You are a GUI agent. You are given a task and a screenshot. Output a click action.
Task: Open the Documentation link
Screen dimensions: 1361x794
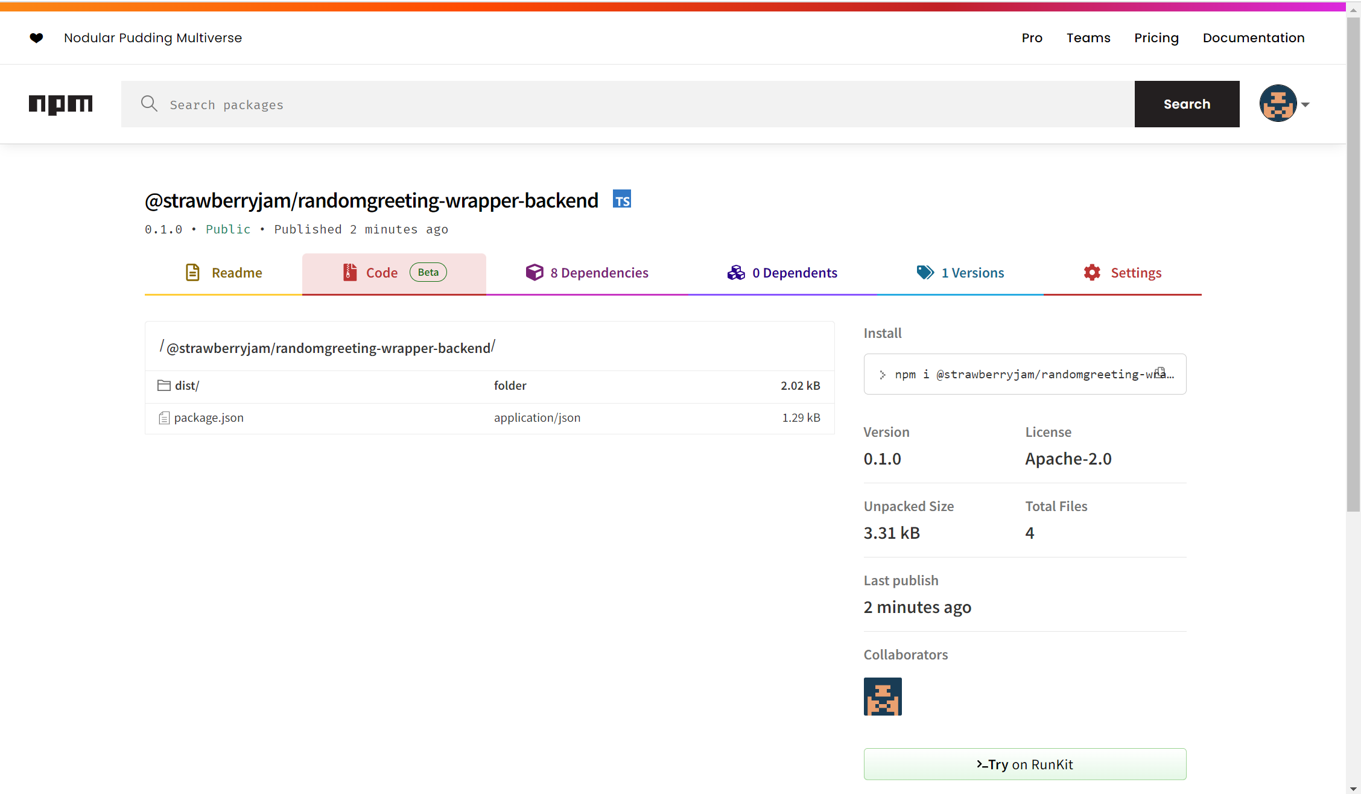[x=1253, y=38]
